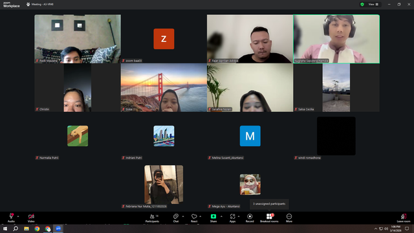This screenshot has height=233, width=414.
Task: Expand Apps options arrow
Action: (x=239, y=216)
